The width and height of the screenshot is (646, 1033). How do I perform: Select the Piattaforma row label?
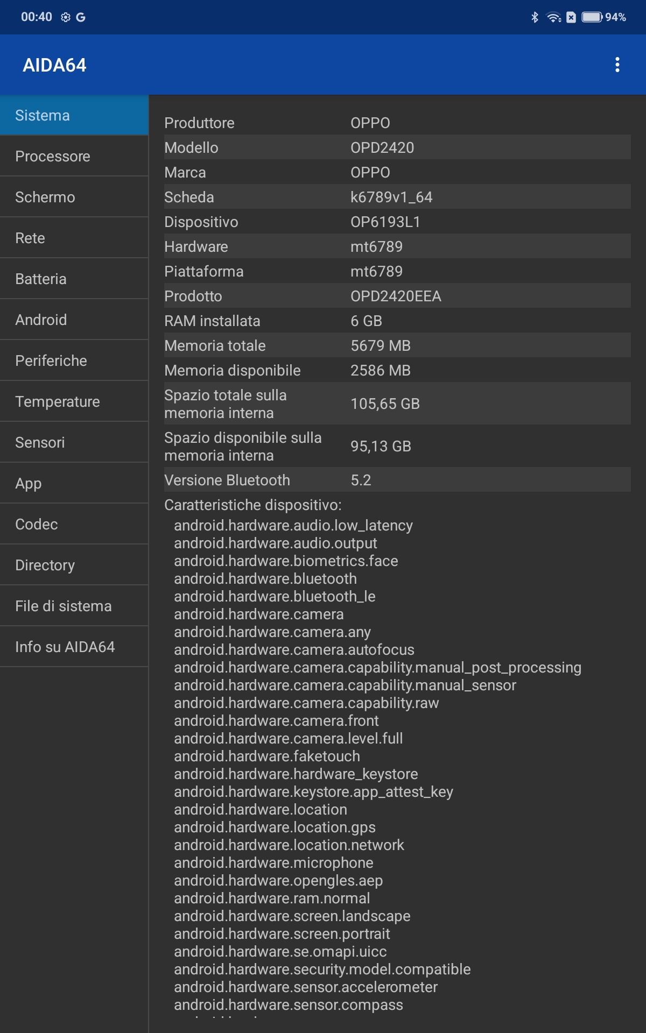(204, 271)
